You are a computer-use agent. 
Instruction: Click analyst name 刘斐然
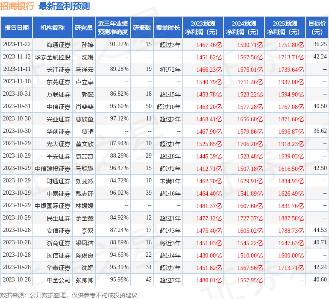pyautogui.click(x=85, y=181)
